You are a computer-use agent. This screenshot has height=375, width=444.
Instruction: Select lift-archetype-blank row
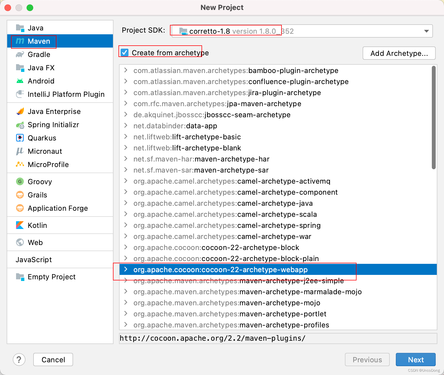(278, 148)
